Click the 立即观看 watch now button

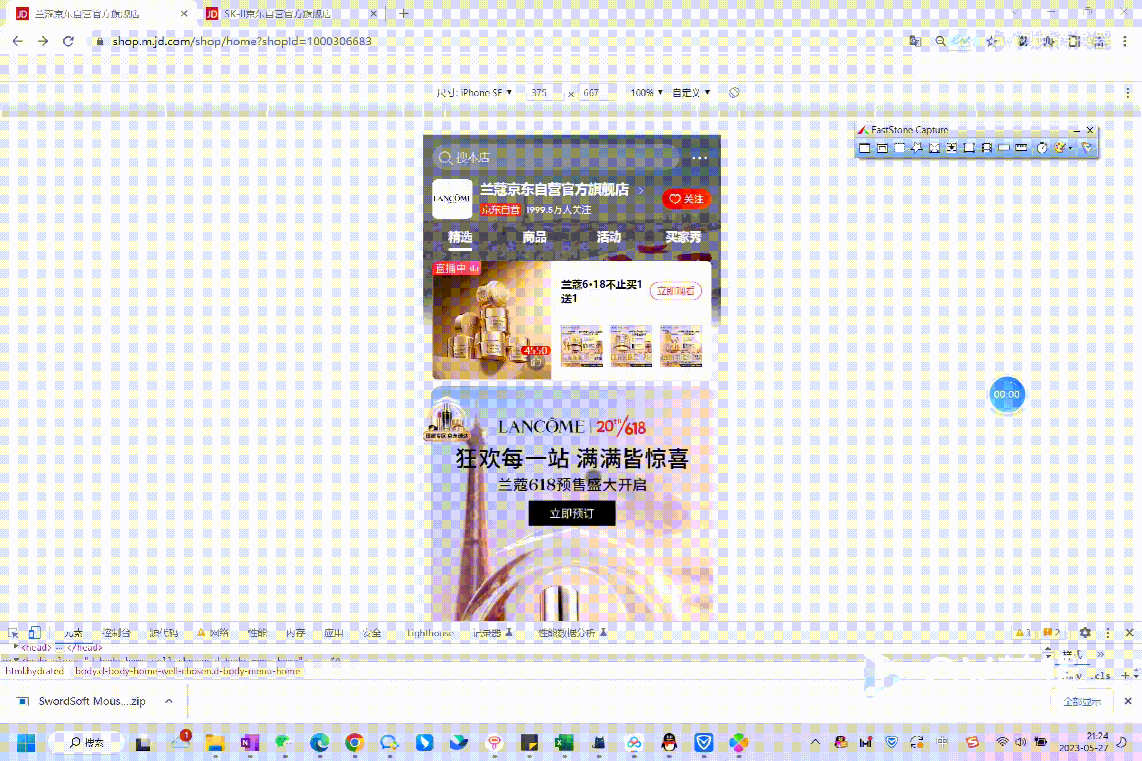675,291
